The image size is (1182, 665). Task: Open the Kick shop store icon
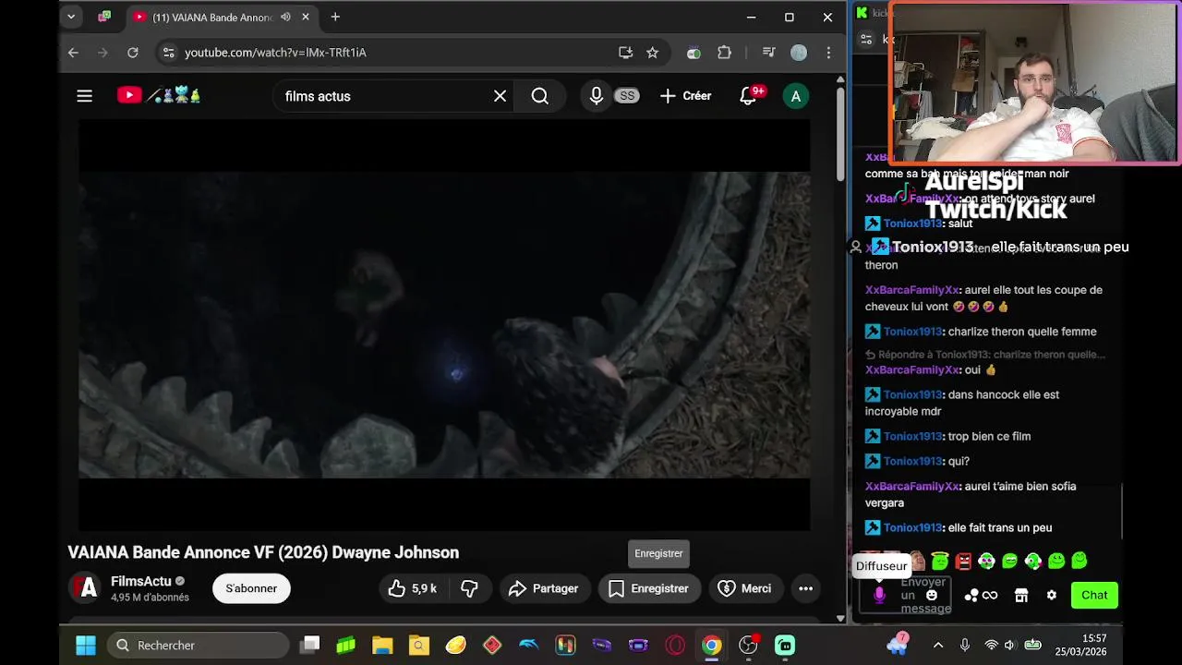1021,596
